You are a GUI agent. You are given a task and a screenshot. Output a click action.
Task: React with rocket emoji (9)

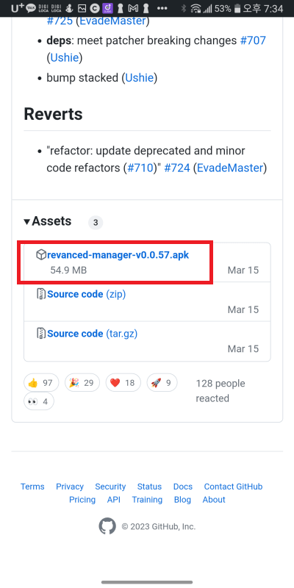click(162, 383)
